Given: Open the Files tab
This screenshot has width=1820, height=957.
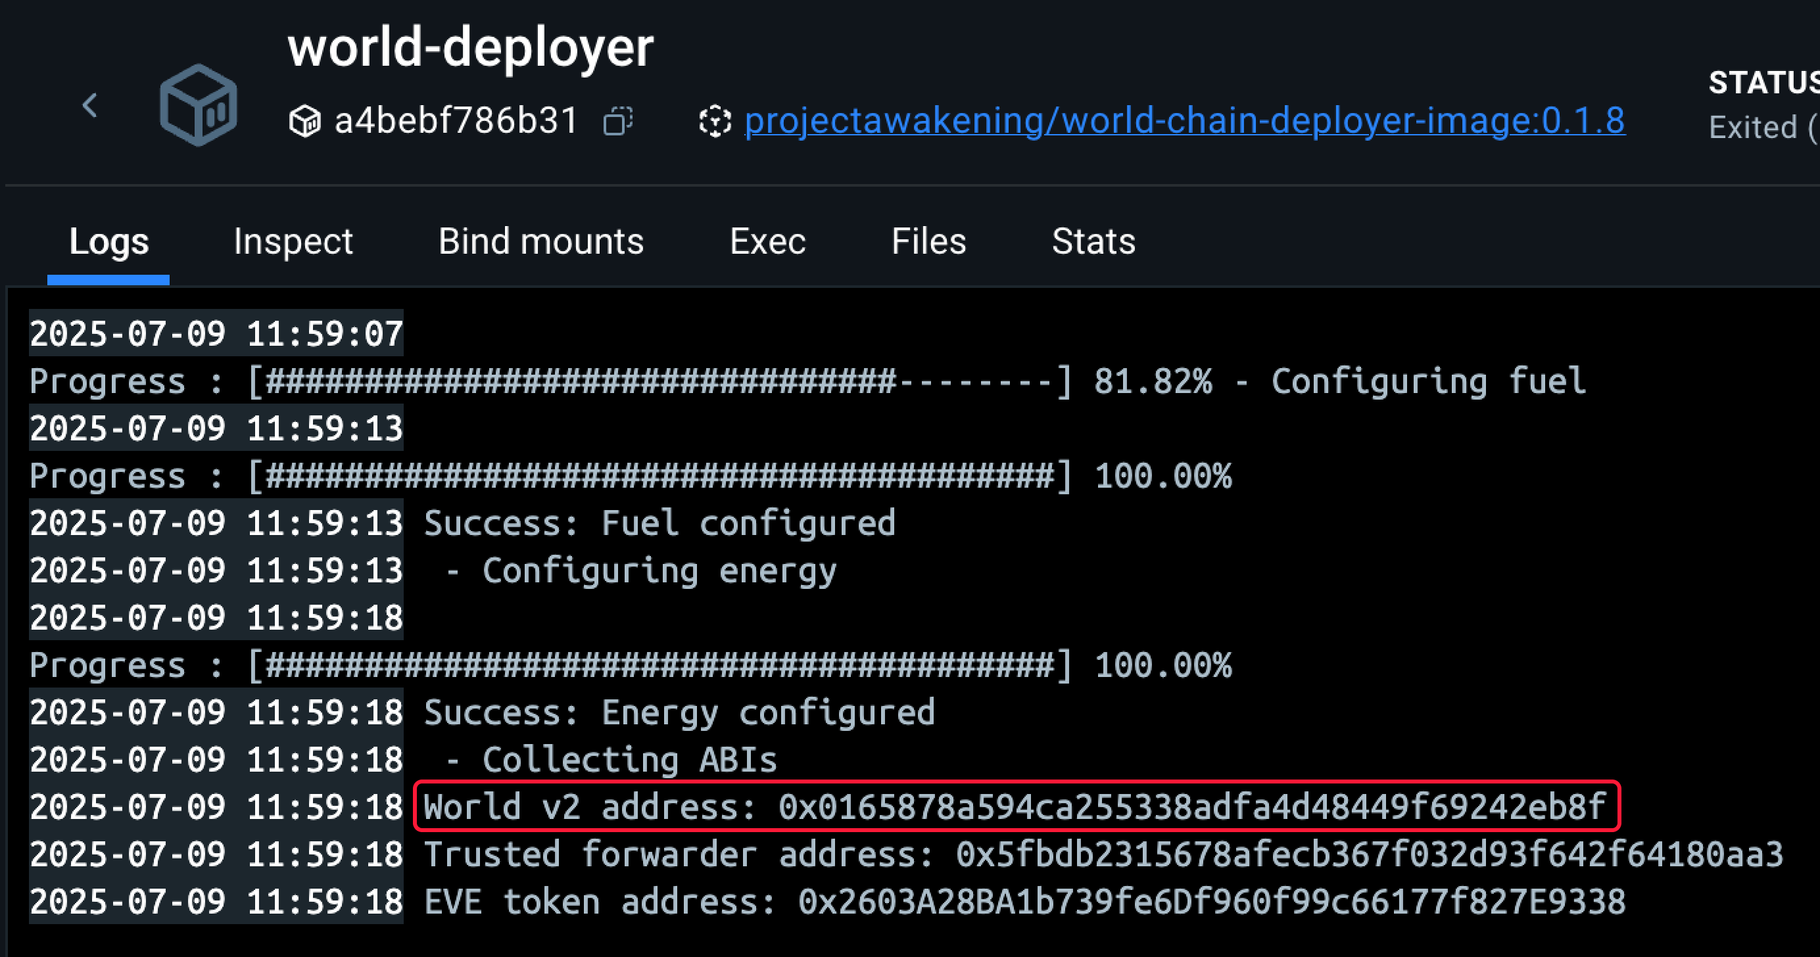Looking at the screenshot, I should point(928,241).
